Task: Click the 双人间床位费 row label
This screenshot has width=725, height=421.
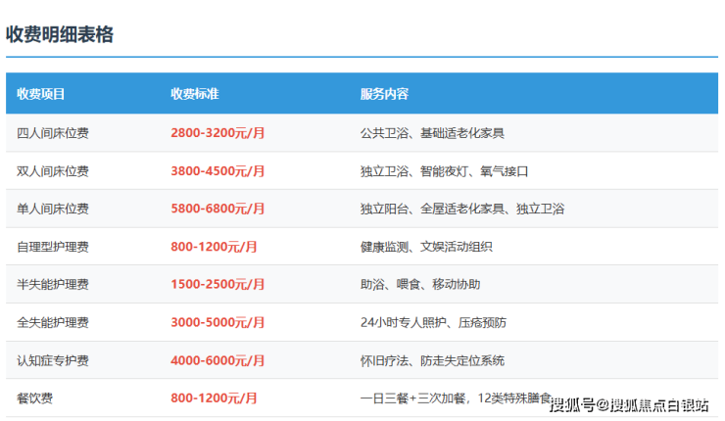Action: pos(53,170)
